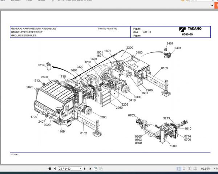Click part label 0719
Viewport: 218px width, 174px height.
pos(41,65)
